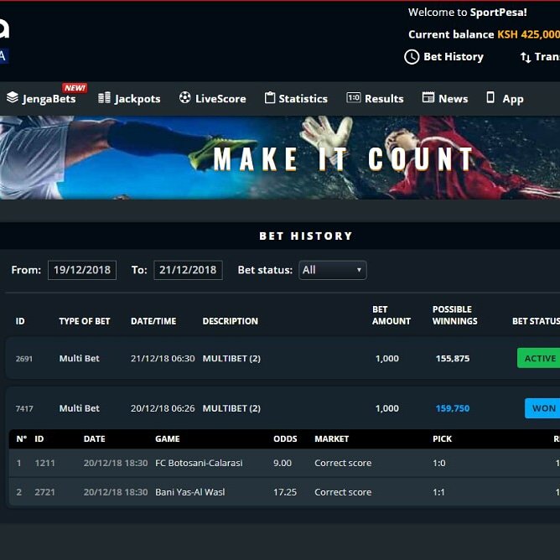The height and width of the screenshot is (560, 560).
Task: Click the App phone icon
Action: tap(490, 97)
